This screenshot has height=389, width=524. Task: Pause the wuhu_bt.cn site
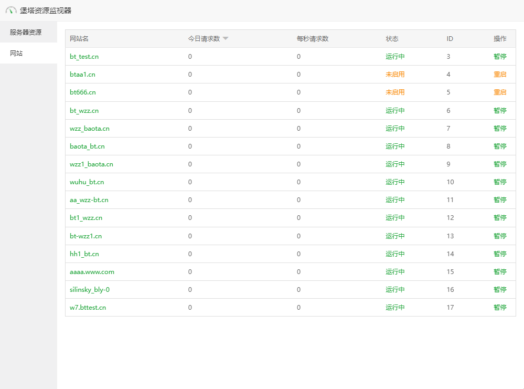tap(500, 182)
